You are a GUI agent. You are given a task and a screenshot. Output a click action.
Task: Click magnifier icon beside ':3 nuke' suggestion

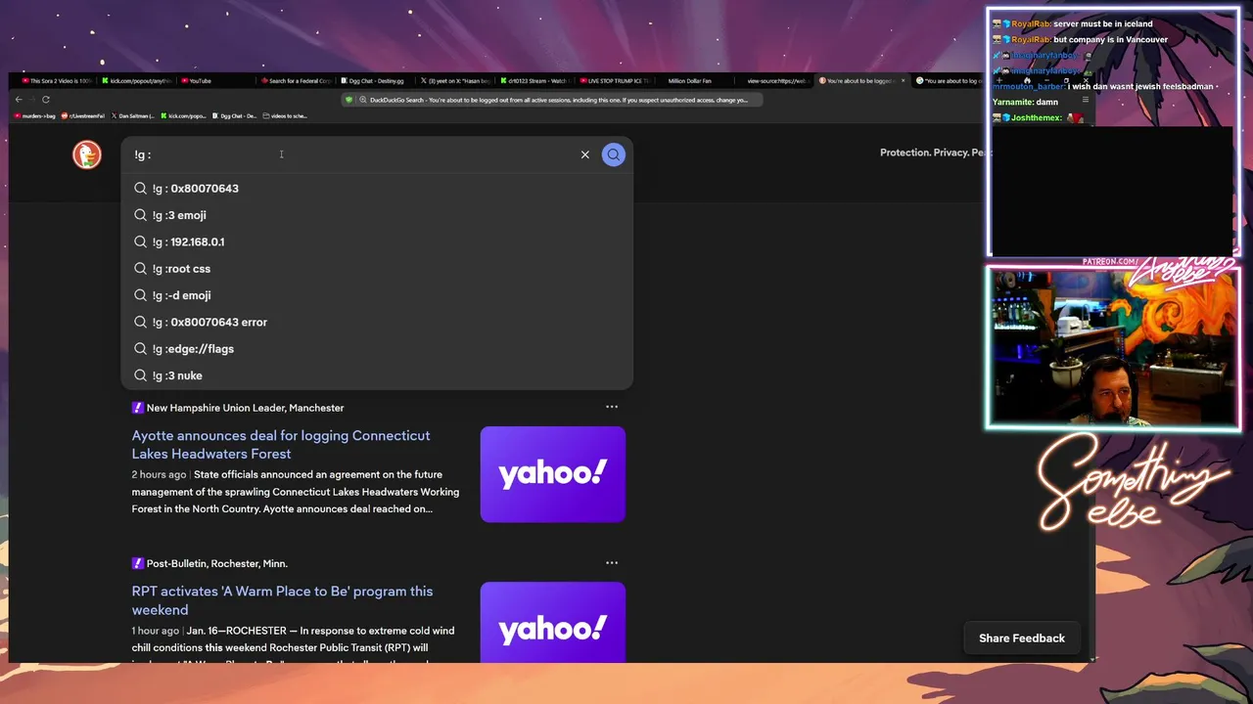point(141,375)
